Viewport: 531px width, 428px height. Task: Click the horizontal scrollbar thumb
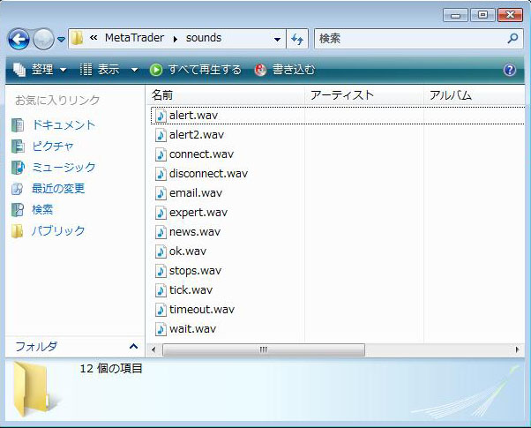click(263, 350)
